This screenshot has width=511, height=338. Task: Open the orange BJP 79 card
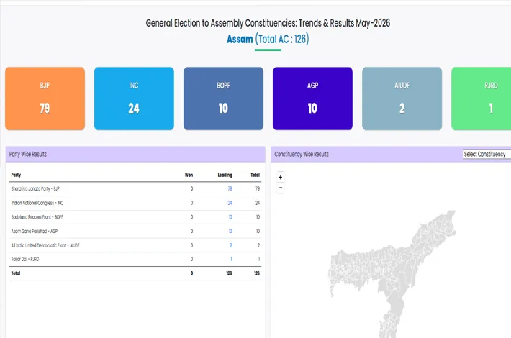click(45, 99)
